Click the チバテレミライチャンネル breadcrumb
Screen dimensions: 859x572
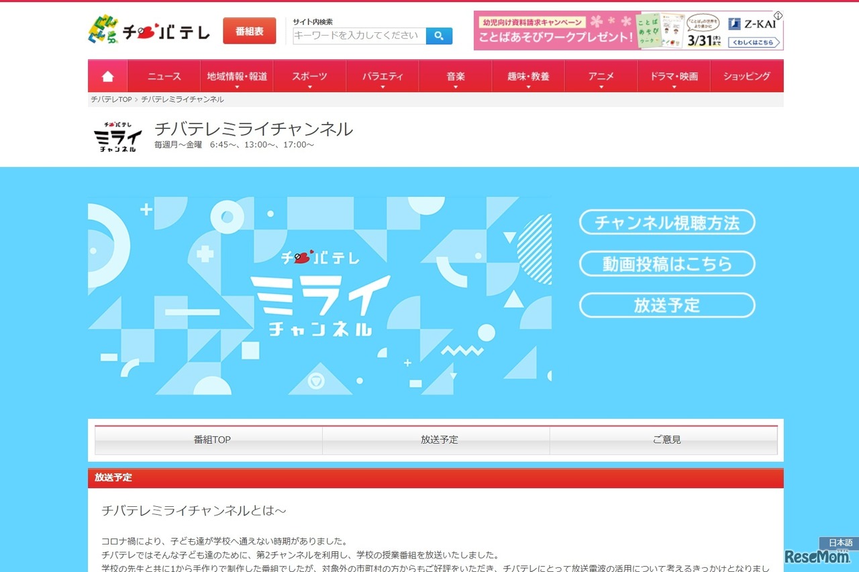click(x=183, y=99)
